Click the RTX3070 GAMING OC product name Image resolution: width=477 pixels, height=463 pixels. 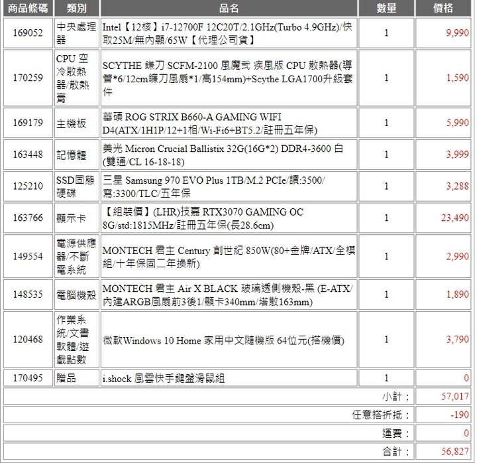click(x=203, y=218)
